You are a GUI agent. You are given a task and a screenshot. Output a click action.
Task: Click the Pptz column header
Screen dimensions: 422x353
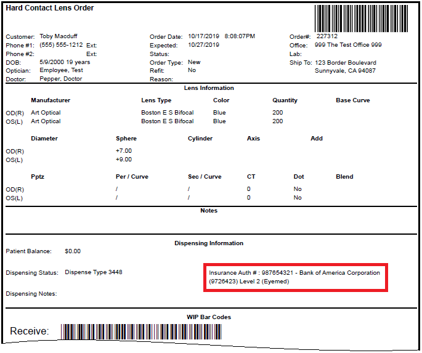click(x=38, y=177)
